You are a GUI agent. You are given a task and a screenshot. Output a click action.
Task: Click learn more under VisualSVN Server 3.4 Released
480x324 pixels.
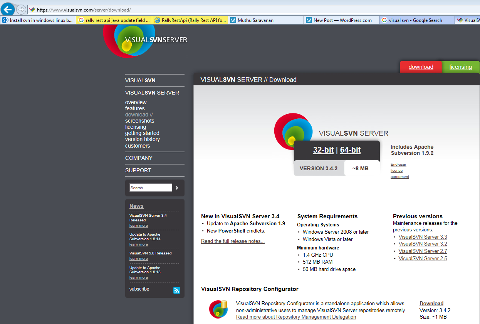[x=139, y=226]
